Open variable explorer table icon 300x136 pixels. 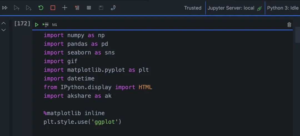pyautogui.click(x=89, y=8)
